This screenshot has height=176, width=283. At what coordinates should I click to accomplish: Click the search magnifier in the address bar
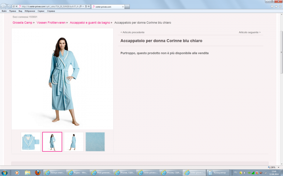81,6
